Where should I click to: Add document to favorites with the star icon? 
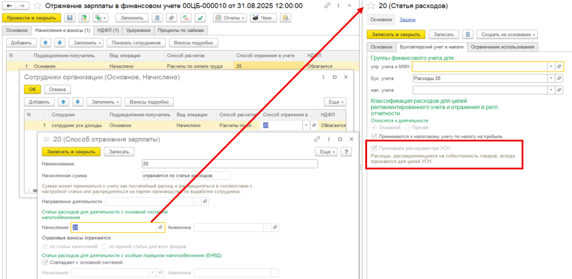point(37,6)
